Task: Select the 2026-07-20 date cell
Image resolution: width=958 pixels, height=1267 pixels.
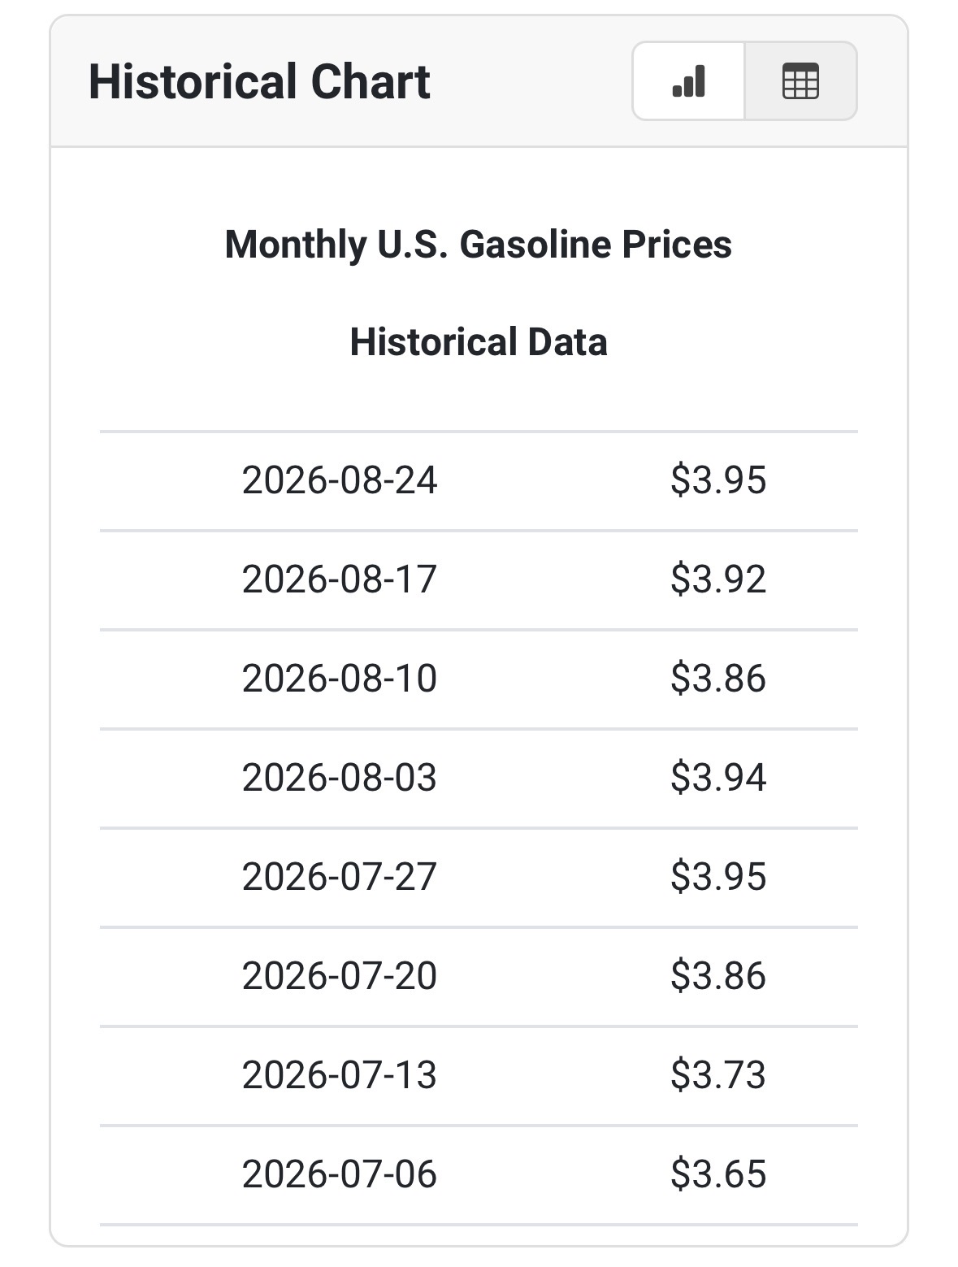Action: (340, 976)
